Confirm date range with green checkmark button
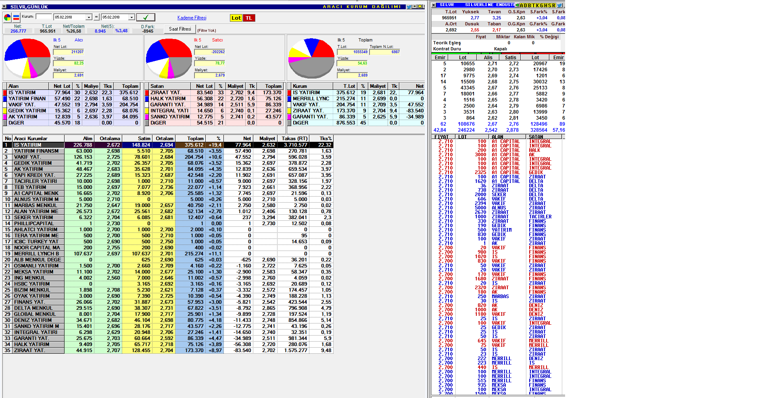 point(146,17)
